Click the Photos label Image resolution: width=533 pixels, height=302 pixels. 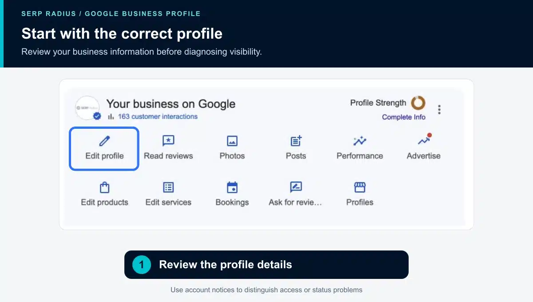tap(232, 156)
